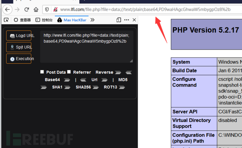This screenshot has width=242, height=148.
Task: Click the Reverse right arrow
Action: (x=118, y=72)
